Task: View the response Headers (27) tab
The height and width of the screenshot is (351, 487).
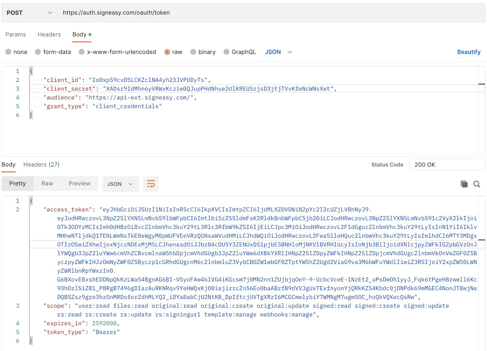Action: (41, 164)
